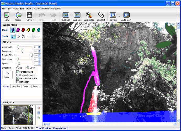
Task: Enable the Reflection checkbox
Action: [x=18, y=82]
